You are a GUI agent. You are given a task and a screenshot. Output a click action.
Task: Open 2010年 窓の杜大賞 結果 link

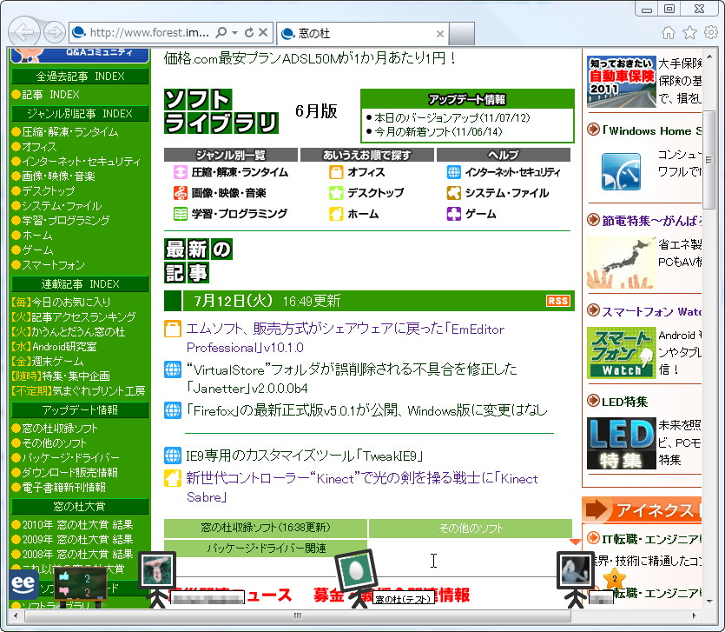77,524
